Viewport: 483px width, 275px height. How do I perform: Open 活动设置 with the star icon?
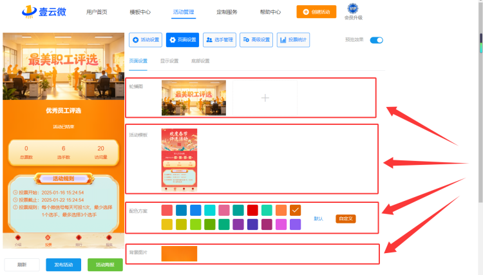pyautogui.click(x=146, y=40)
